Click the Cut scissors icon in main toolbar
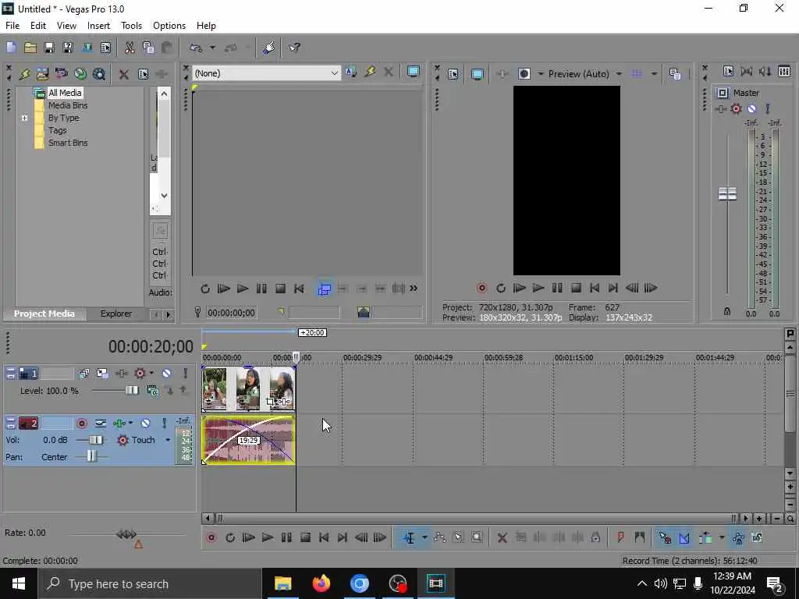The width and height of the screenshot is (799, 599). (x=130, y=48)
